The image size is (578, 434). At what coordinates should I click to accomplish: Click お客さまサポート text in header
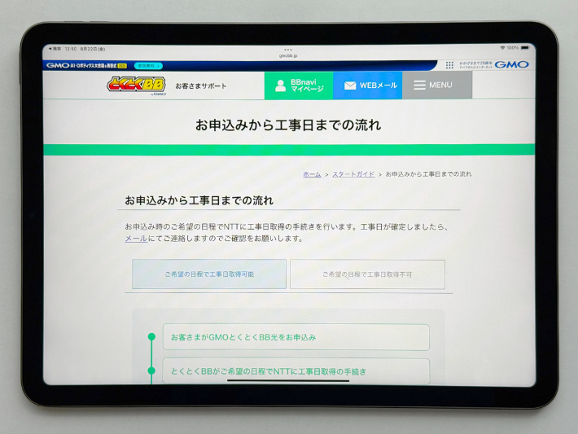click(201, 86)
